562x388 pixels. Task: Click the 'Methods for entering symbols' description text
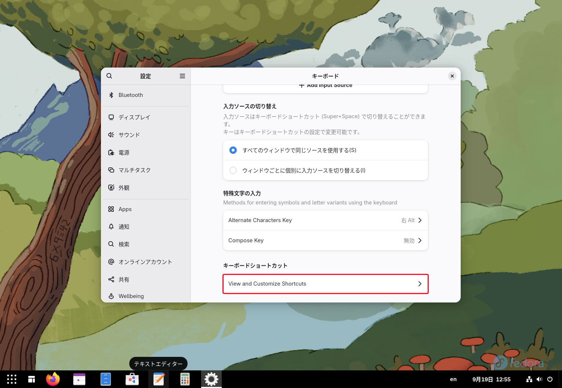[x=310, y=203]
